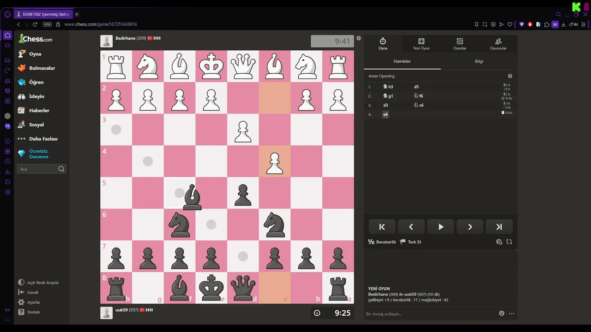Screen dimensions: 591x332
Task: Click uuk59's avatar below the board
Action: pos(106,313)
